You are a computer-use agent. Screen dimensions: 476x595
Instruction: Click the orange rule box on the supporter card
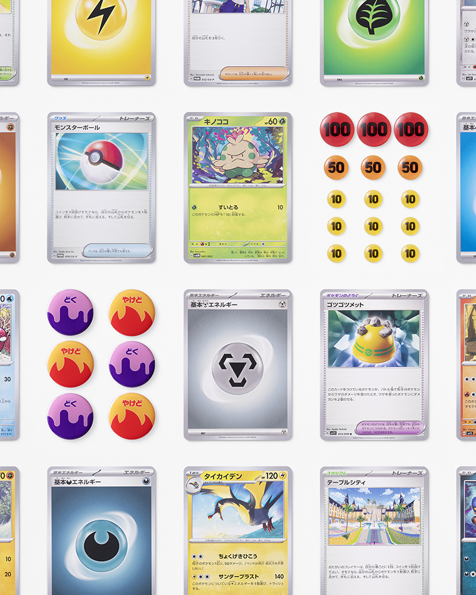coord(254,74)
